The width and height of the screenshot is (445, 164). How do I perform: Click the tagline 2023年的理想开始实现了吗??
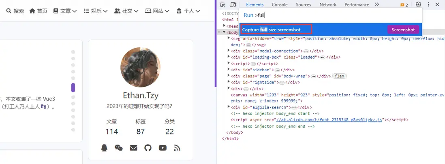coord(139,106)
